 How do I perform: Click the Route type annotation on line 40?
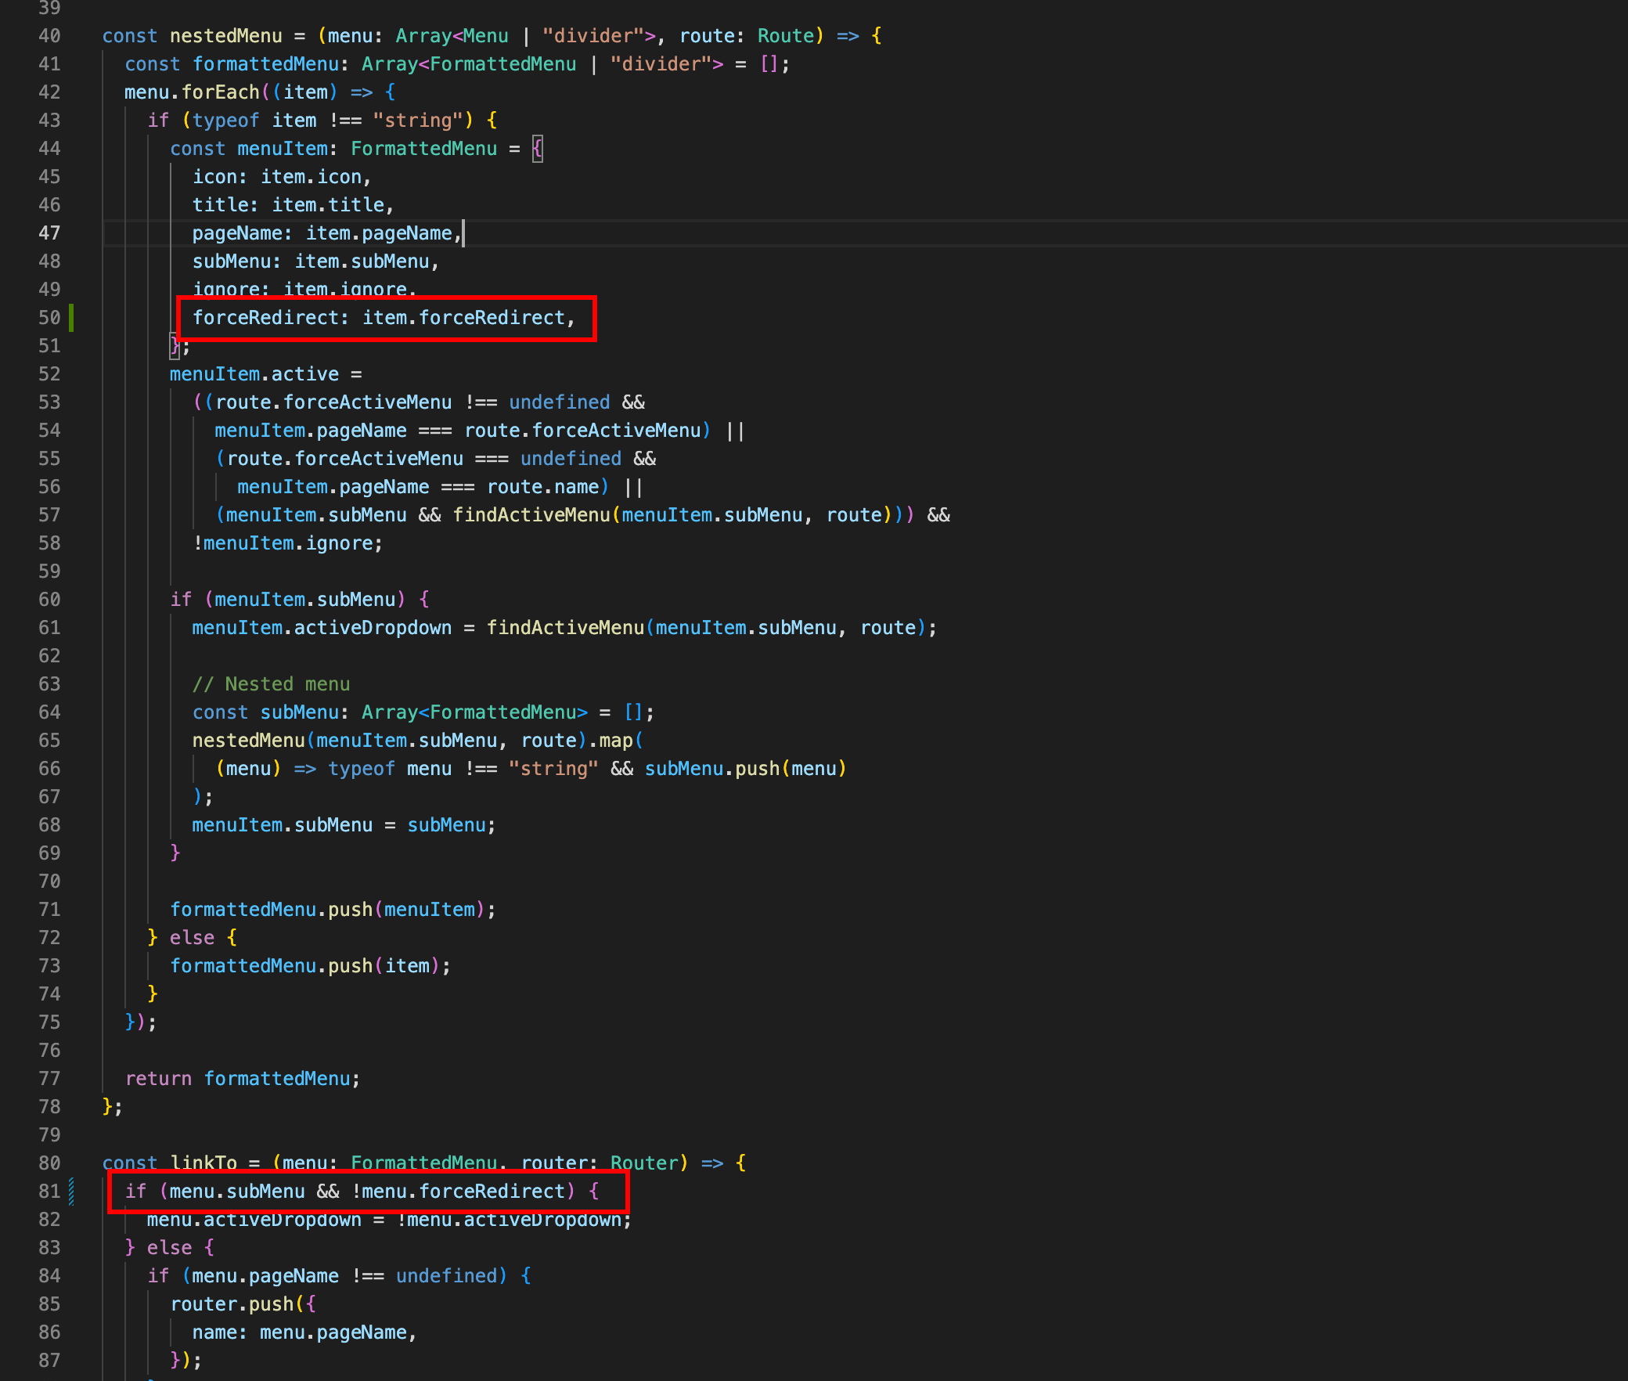pyautogui.click(x=785, y=36)
